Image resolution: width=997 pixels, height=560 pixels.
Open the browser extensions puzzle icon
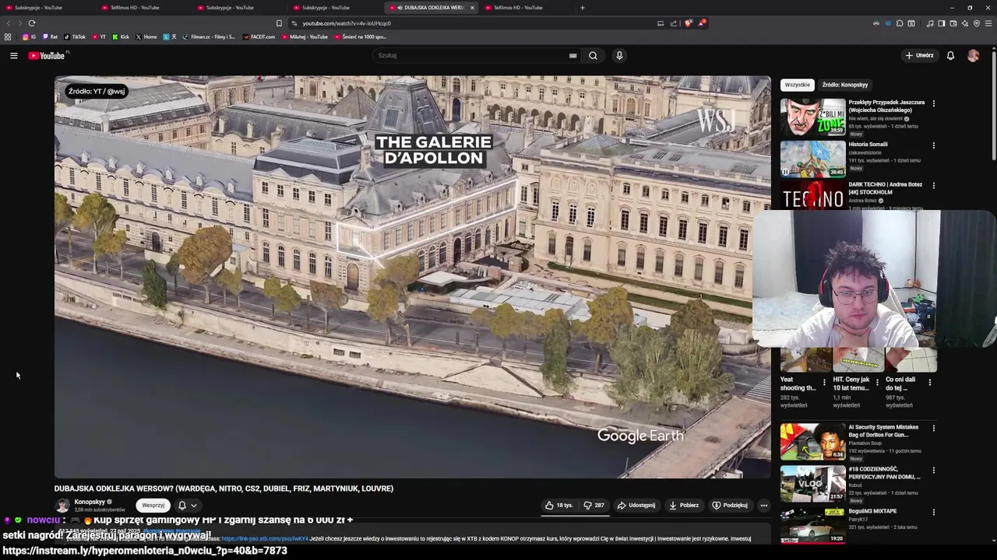click(x=900, y=23)
